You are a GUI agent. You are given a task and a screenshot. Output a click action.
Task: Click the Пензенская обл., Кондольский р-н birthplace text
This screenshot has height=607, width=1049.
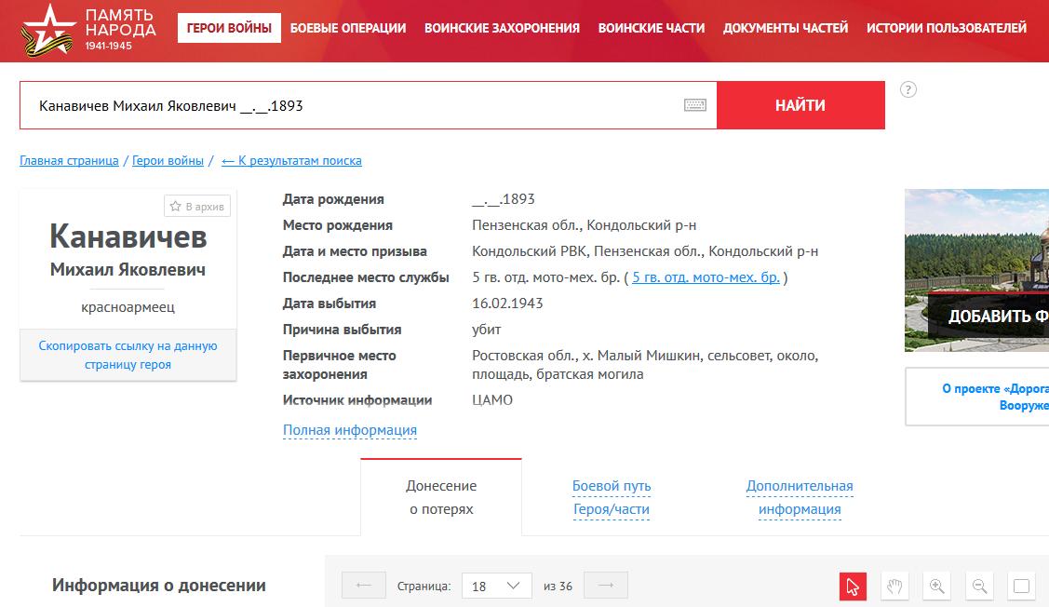coord(584,225)
